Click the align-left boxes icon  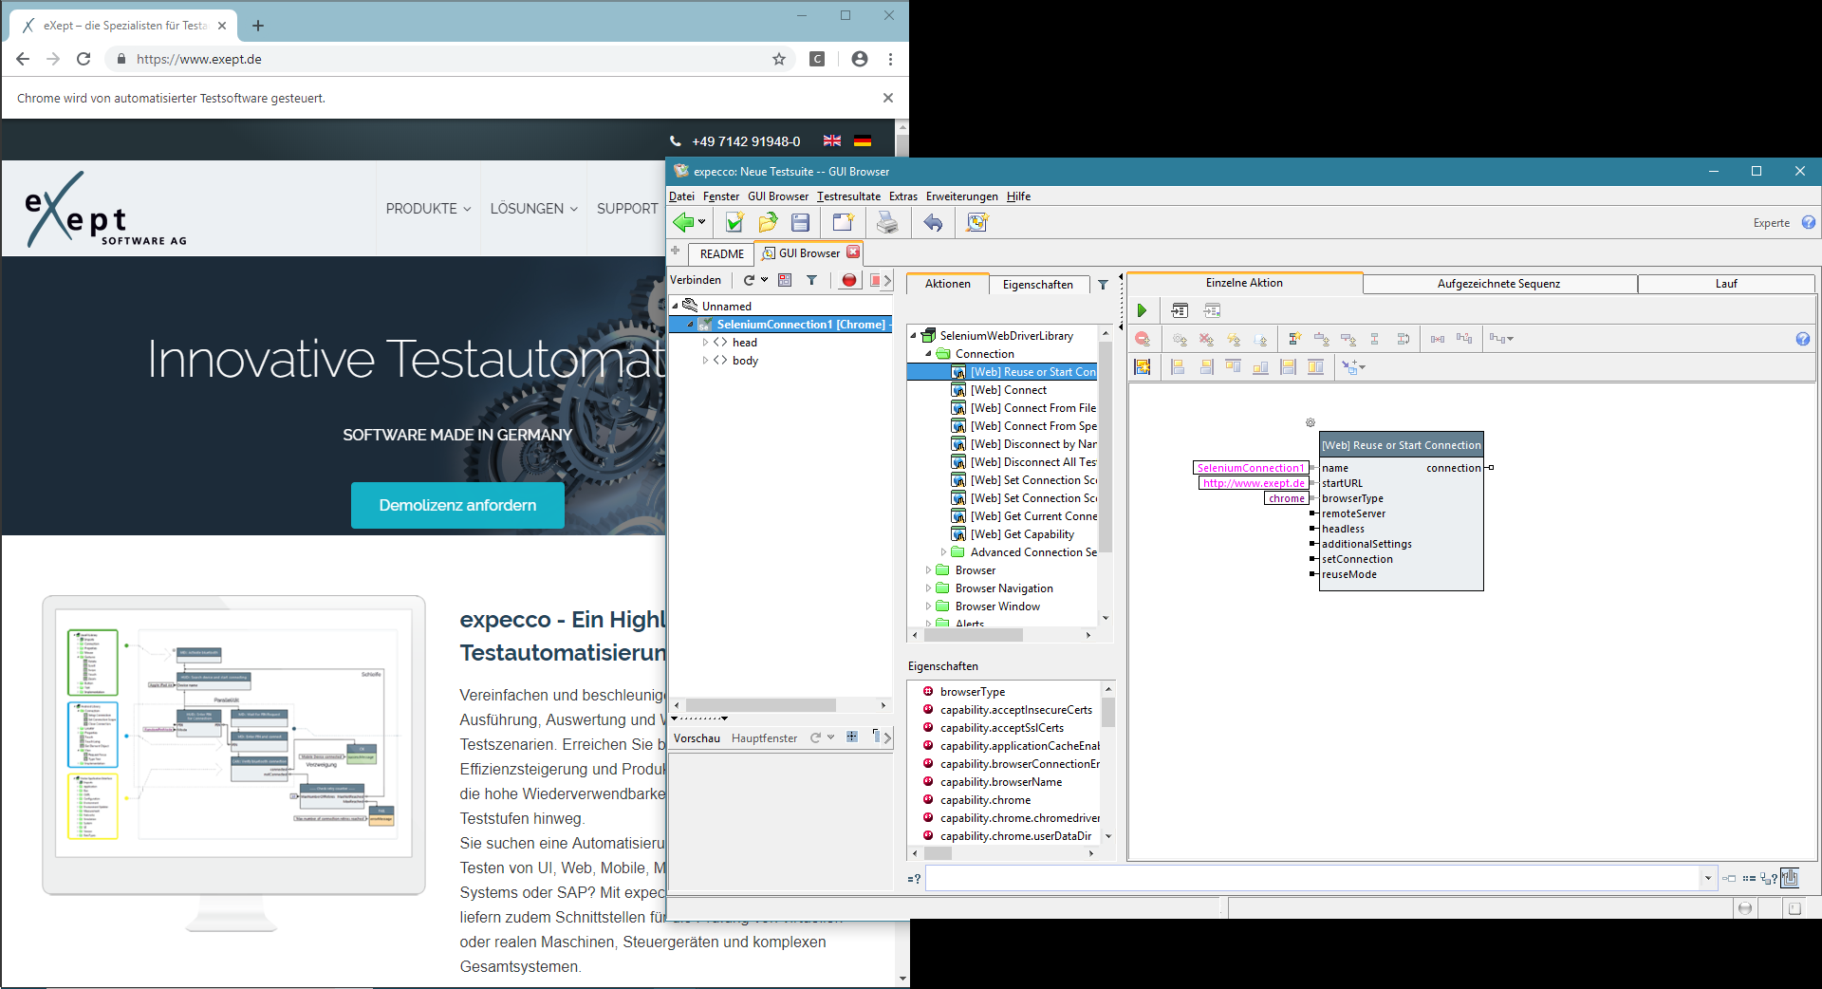click(x=1178, y=367)
